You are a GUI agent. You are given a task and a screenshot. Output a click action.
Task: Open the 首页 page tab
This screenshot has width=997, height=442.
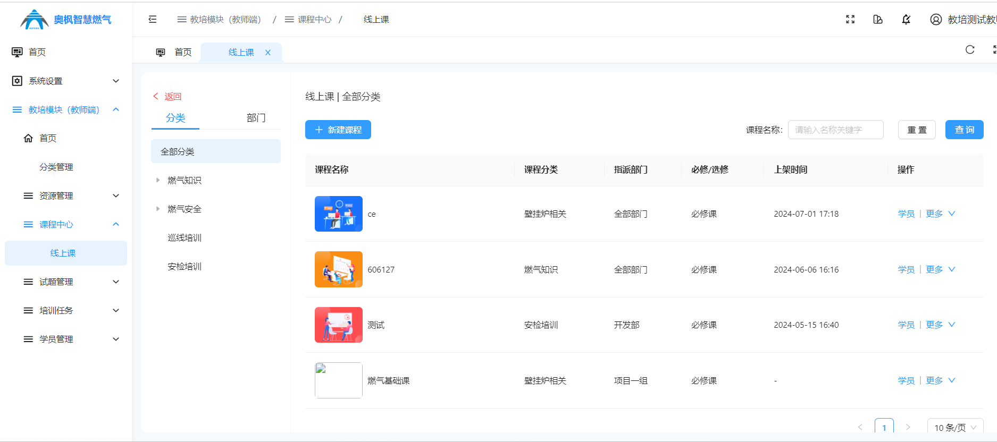coord(174,52)
